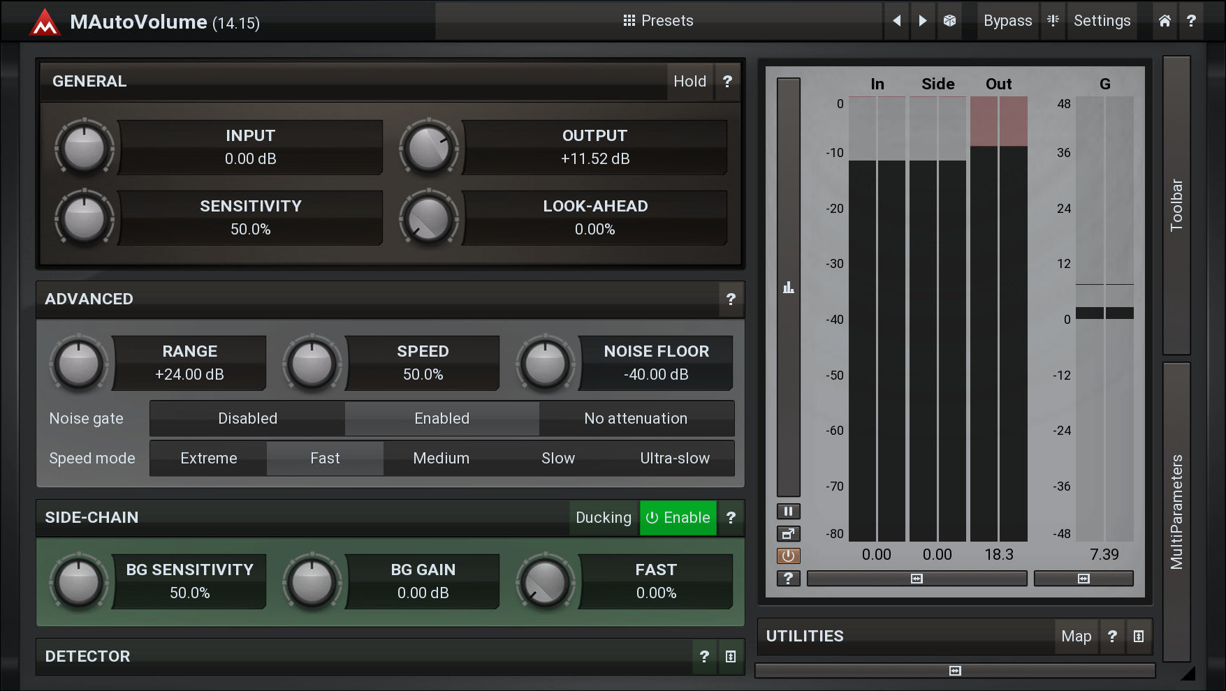Open the Settings menu

pos(1101,21)
